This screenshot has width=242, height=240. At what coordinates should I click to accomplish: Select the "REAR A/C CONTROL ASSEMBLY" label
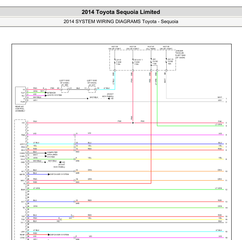pos(20,109)
